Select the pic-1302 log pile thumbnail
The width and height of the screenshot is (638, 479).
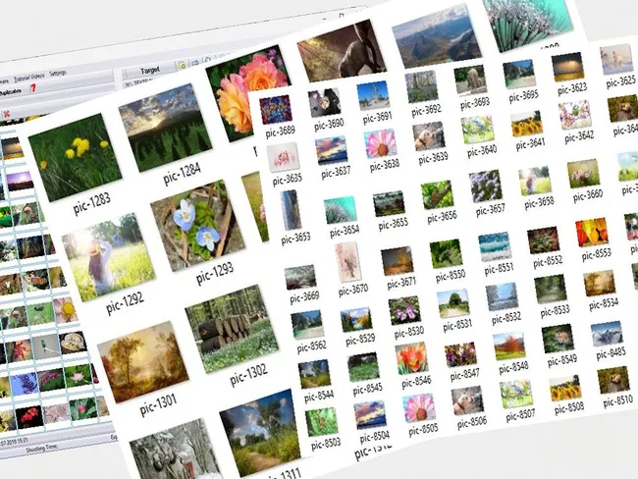click(x=232, y=329)
